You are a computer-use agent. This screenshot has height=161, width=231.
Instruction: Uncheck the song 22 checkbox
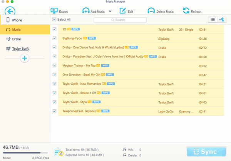click(x=55, y=29)
